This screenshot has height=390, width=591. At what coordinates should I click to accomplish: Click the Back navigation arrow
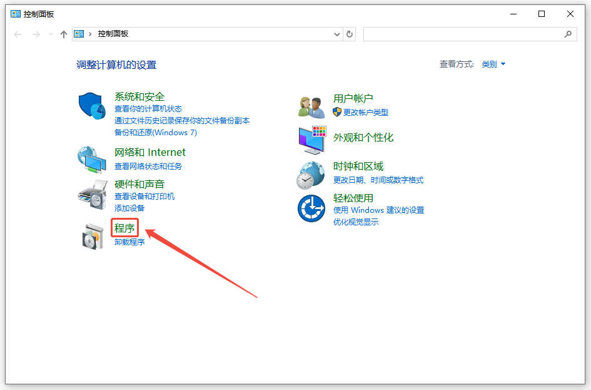18,34
